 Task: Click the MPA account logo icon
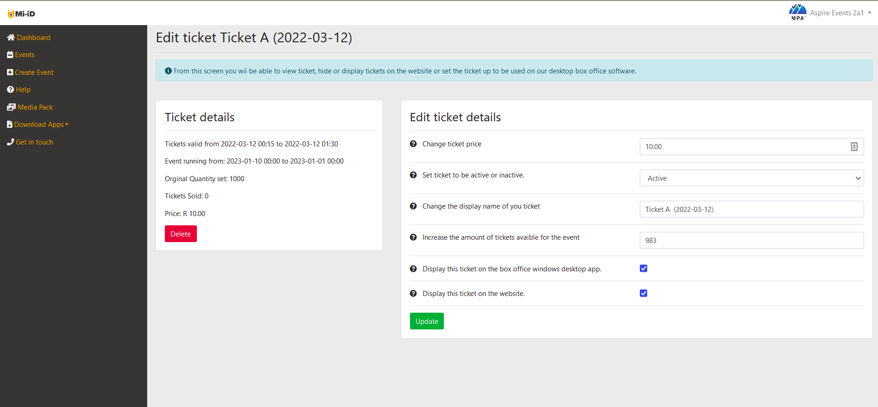[x=798, y=12]
